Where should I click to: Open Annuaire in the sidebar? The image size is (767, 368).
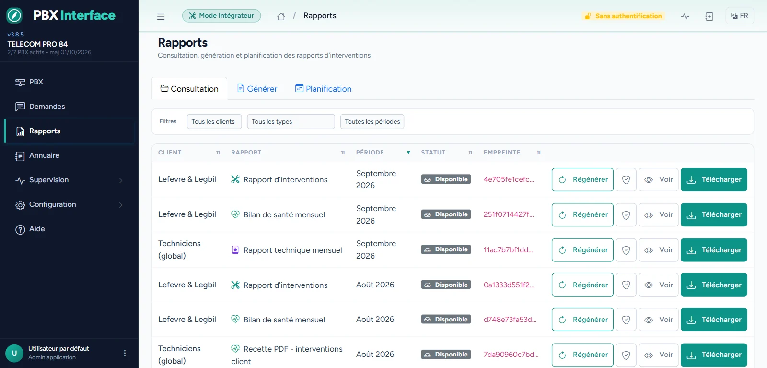click(70, 155)
